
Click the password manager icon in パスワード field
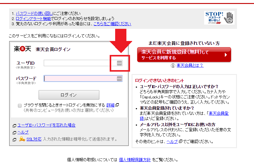pos(119,79)
